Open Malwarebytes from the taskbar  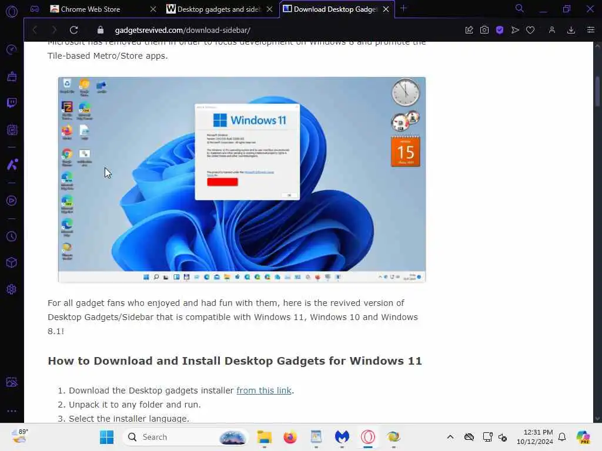(342, 437)
